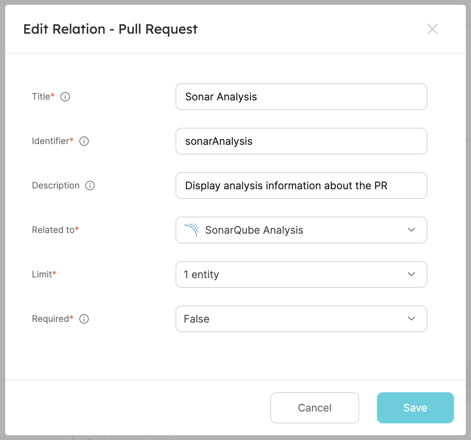Select the "1 entity" value text
Image resolution: width=471 pixels, height=440 pixels.
(x=201, y=274)
